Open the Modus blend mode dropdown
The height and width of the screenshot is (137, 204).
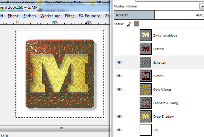pos(202,6)
